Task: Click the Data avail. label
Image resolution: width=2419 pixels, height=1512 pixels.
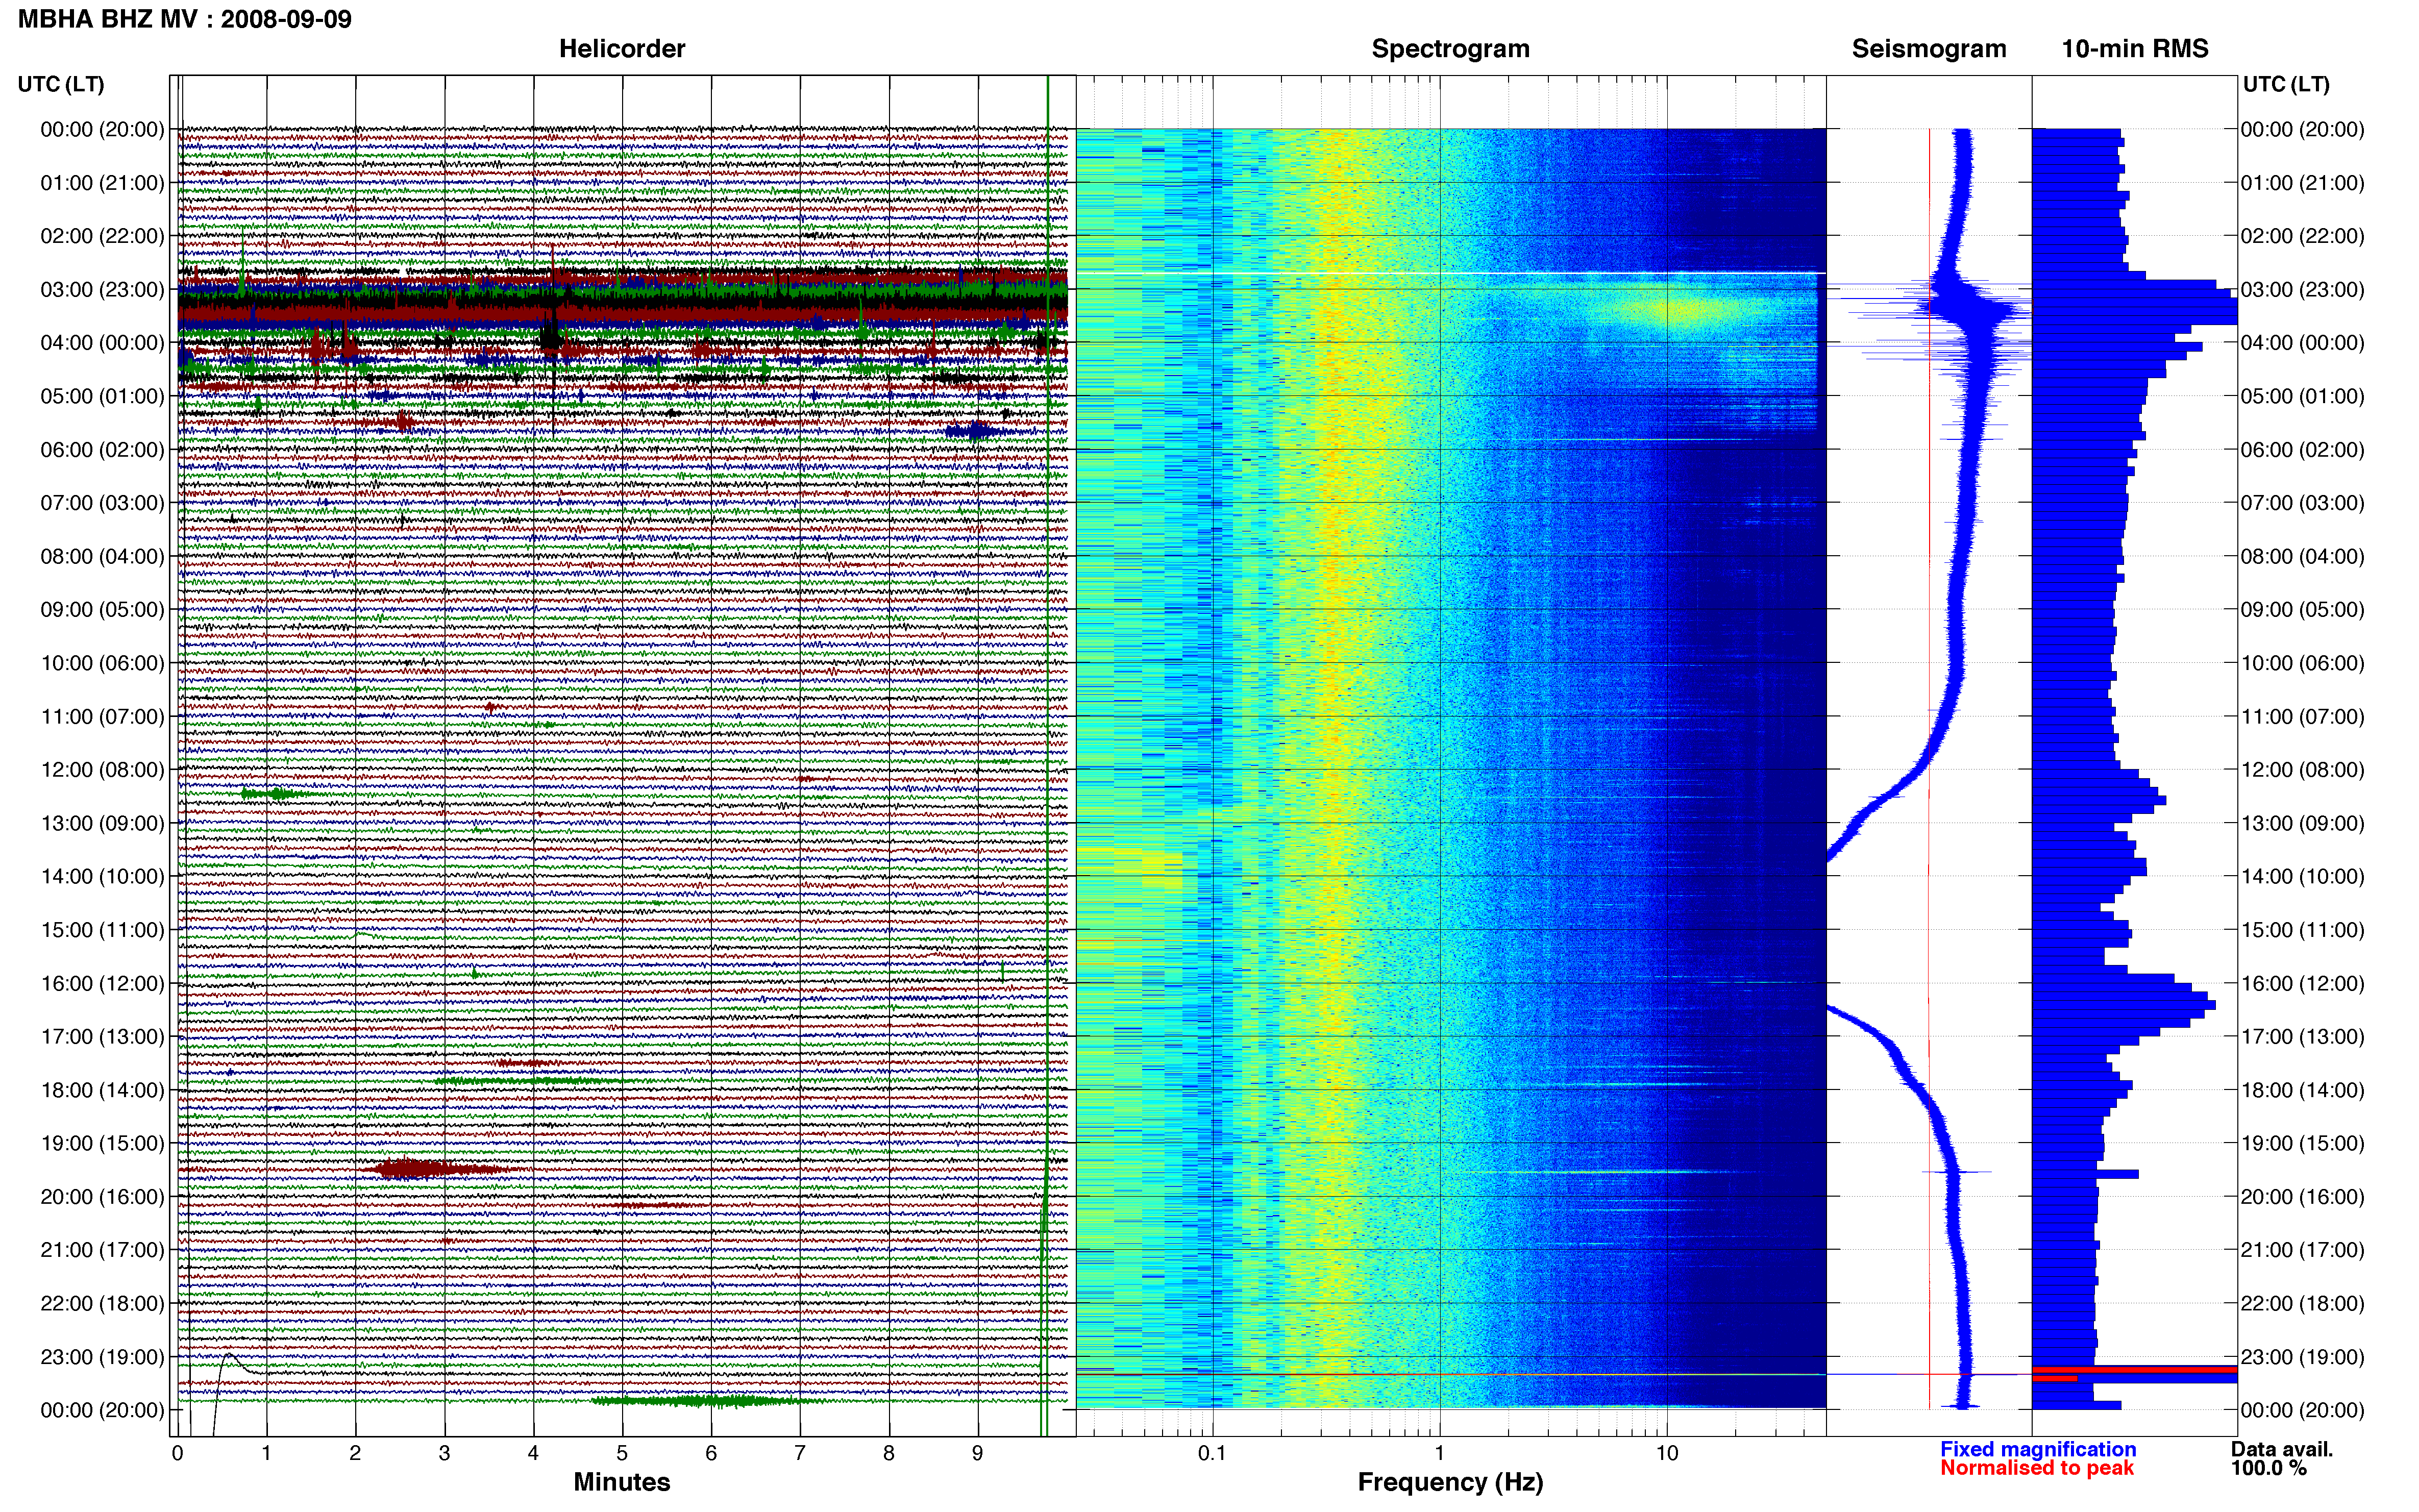Action: [x=2282, y=1449]
